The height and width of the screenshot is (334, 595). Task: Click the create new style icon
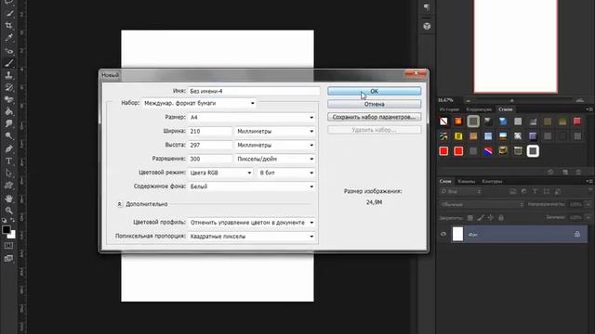click(565, 172)
